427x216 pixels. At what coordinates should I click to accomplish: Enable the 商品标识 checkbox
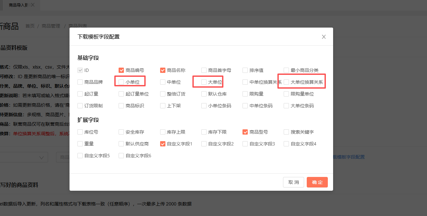pos(121,106)
